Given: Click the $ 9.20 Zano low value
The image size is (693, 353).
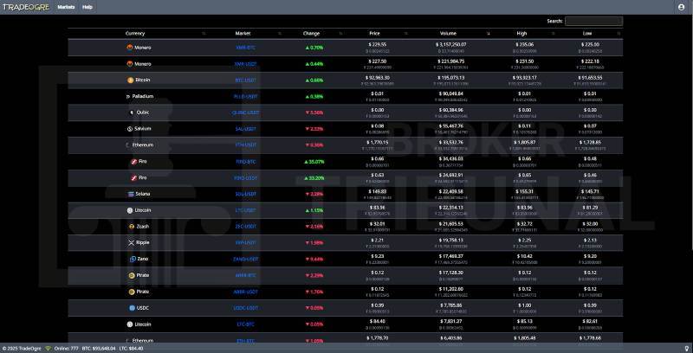Looking at the screenshot, I should (591, 256).
